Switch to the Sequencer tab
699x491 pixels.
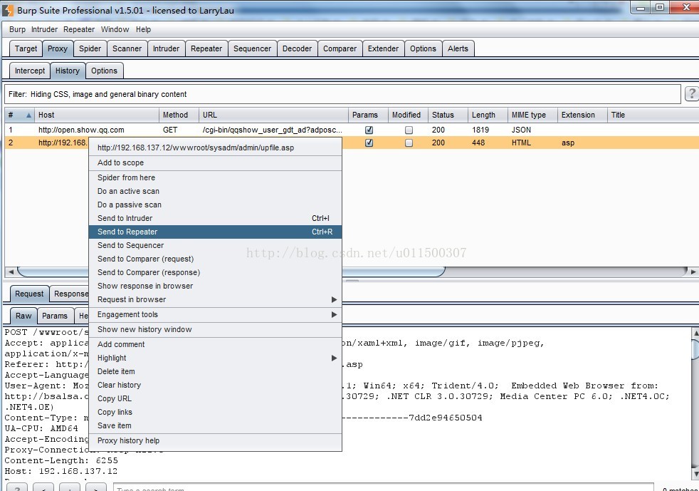(252, 48)
